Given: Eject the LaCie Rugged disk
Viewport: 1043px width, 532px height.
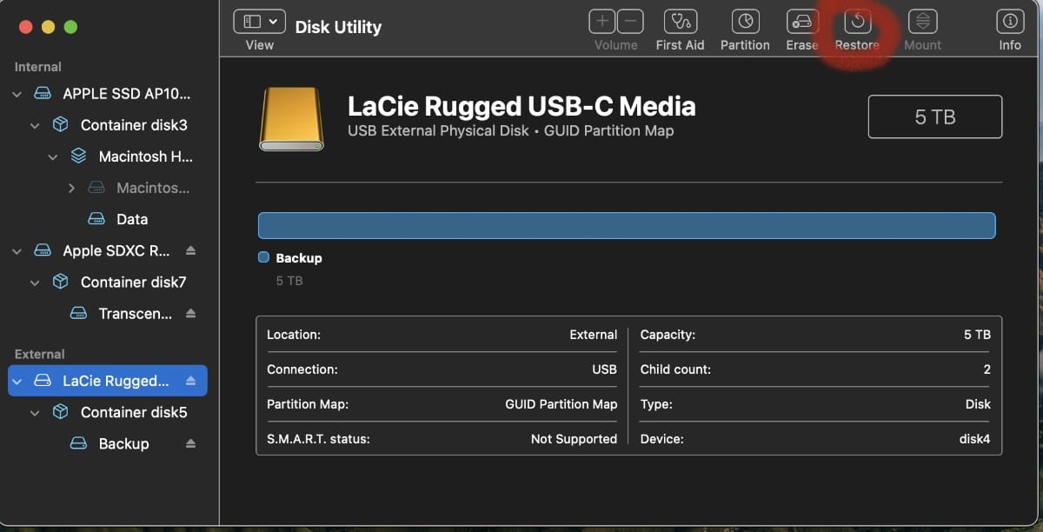Looking at the screenshot, I should point(191,381).
